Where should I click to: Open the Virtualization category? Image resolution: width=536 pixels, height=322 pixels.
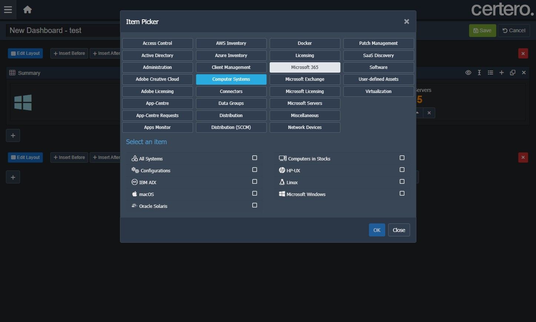tap(379, 92)
